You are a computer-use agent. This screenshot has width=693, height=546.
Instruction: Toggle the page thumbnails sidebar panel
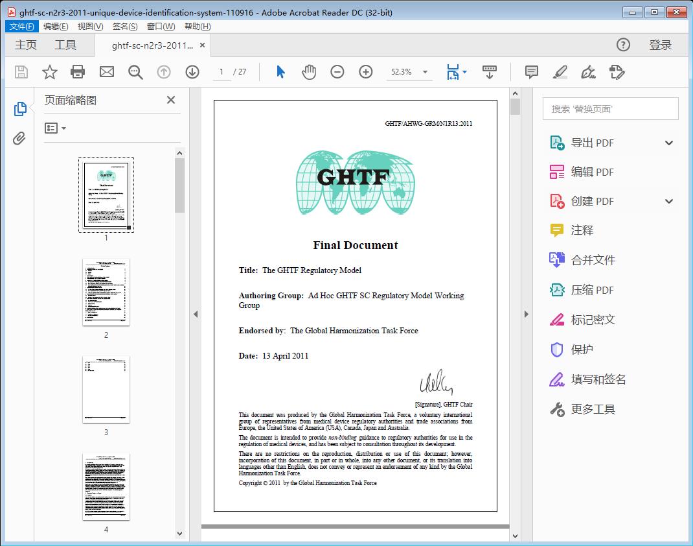pos(20,108)
